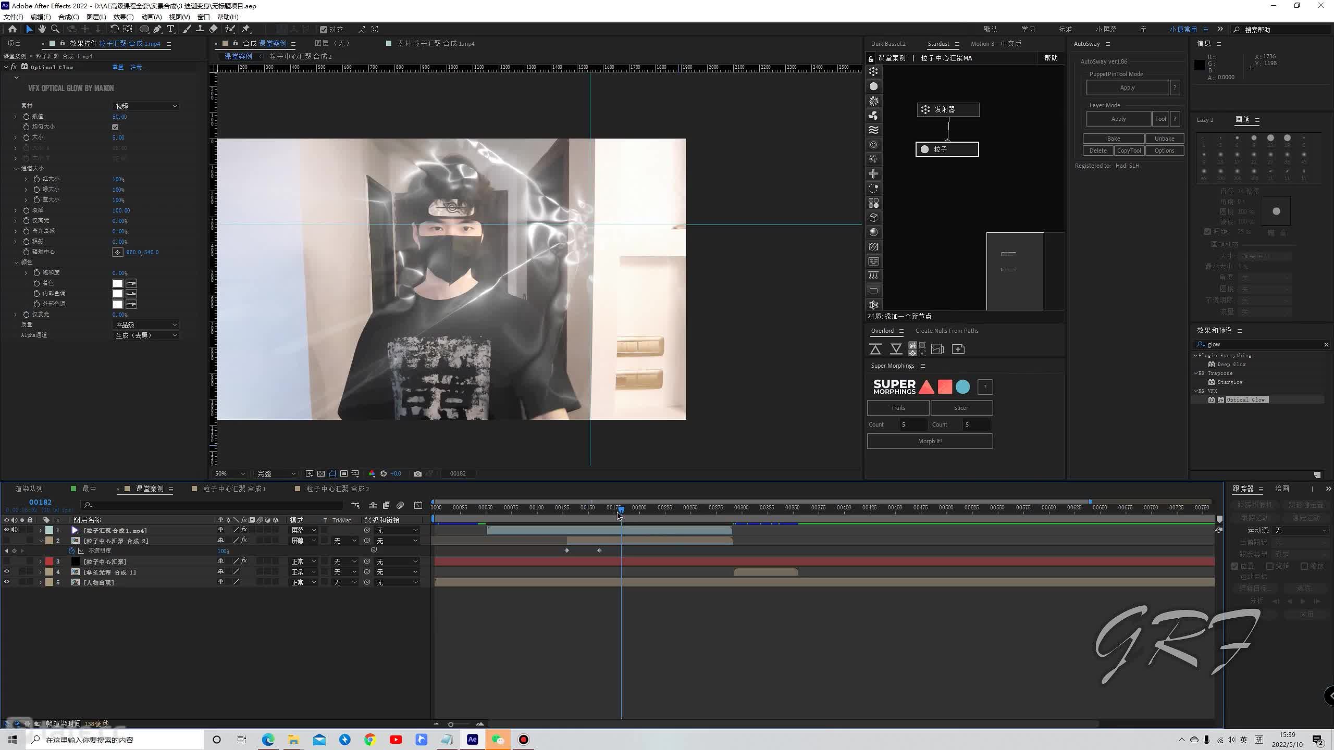
Task: Open the 动画(A) menu
Action: (x=151, y=17)
